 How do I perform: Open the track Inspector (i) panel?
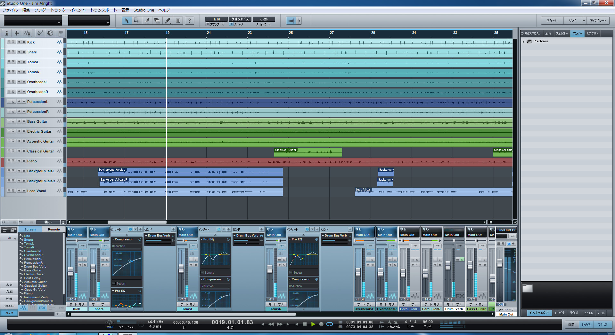pos(7,33)
